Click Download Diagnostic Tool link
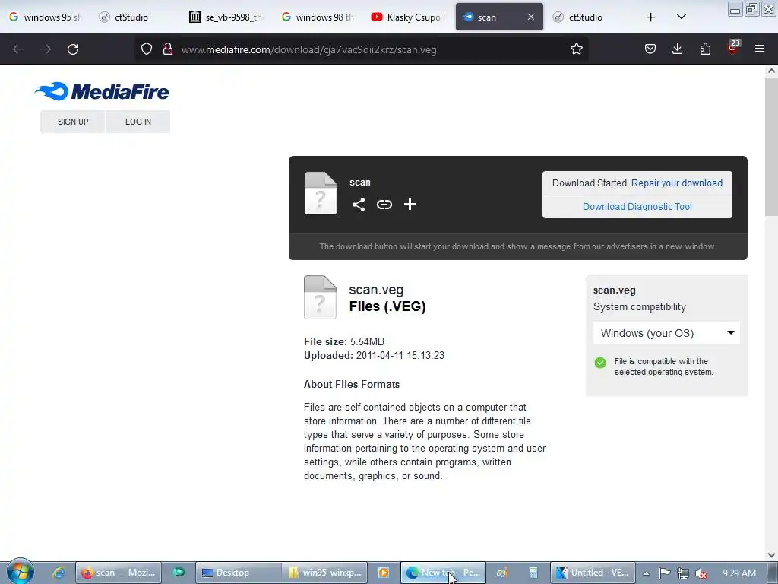The height and width of the screenshot is (584, 778). [x=637, y=207]
